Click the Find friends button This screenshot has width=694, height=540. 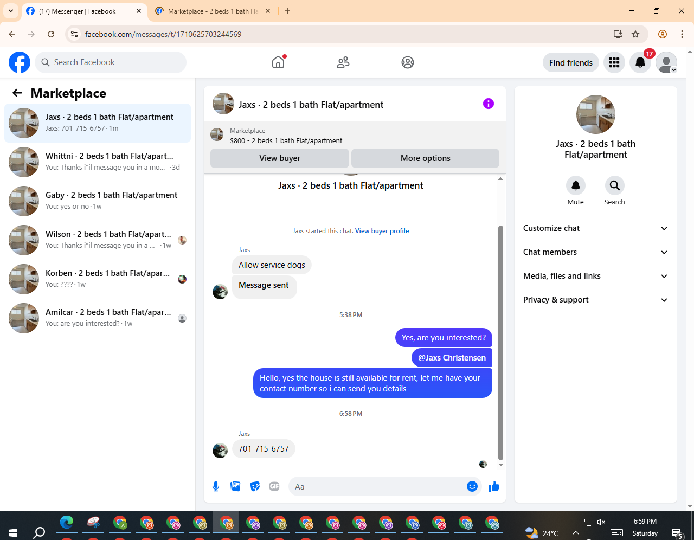[x=571, y=62]
